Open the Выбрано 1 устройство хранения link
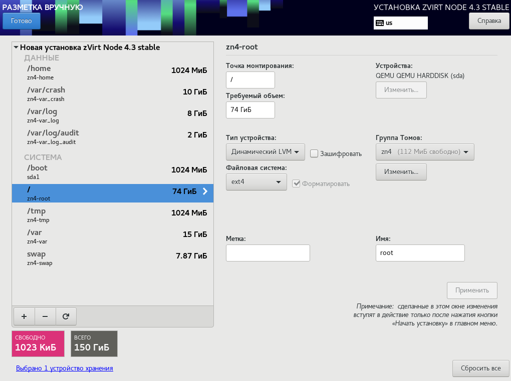 tap(65, 368)
